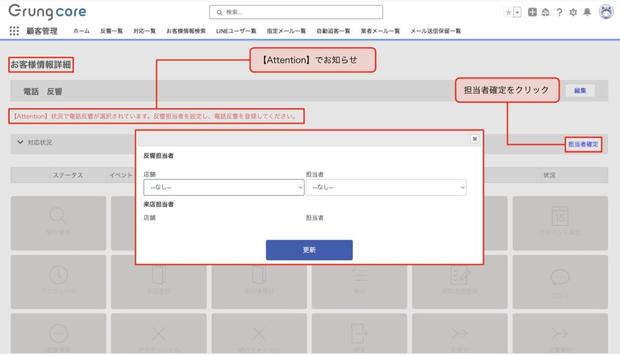The width and height of the screenshot is (620, 356).
Task: Click the favorites star icon
Action: pyautogui.click(x=508, y=12)
